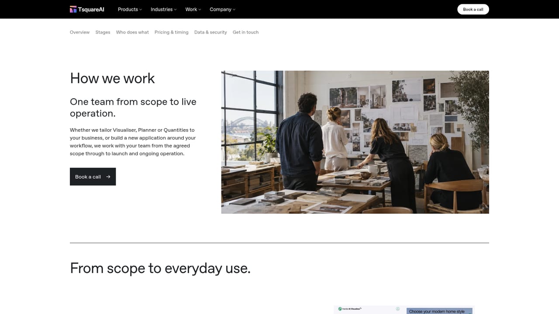Viewport: 559px width, 314px height.
Task: Jump to the Stages section
Action: point(103,32)
